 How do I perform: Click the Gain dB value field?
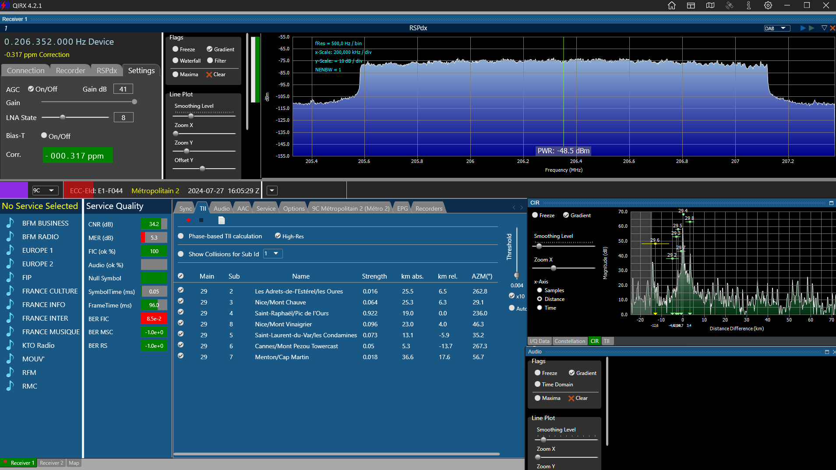click(x=123, y=89)
